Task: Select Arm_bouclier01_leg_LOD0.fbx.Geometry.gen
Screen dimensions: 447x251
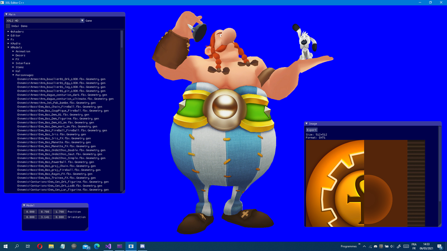Action: [x=61, y=87]
